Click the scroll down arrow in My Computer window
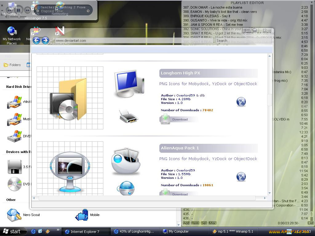Screen dimensions: 315x236 point(179,225)
